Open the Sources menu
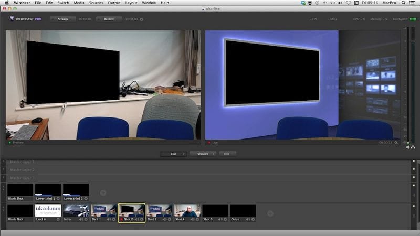The width and height of the screenshot is (420, 236). [96, 3]
